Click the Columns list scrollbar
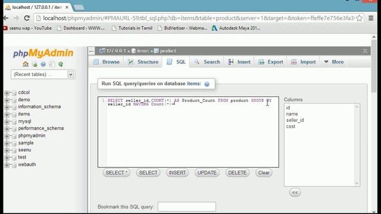This screenshot has width=381, height=214. (357, 145)
